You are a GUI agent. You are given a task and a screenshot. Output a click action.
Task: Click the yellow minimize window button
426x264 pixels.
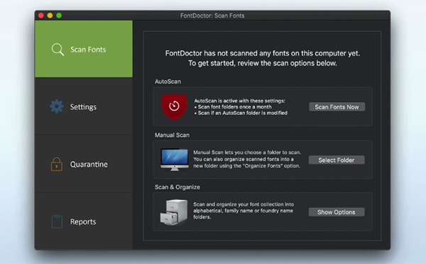coord(50,16)
